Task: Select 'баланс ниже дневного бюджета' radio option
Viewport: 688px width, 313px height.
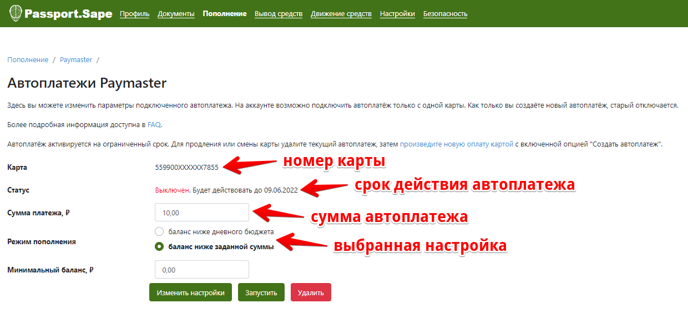Action: click(x=159, y=231)
